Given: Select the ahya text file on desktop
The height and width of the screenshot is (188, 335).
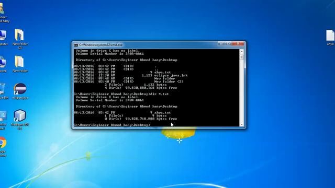Looking at the screenshot, I should tap(330, 38).
